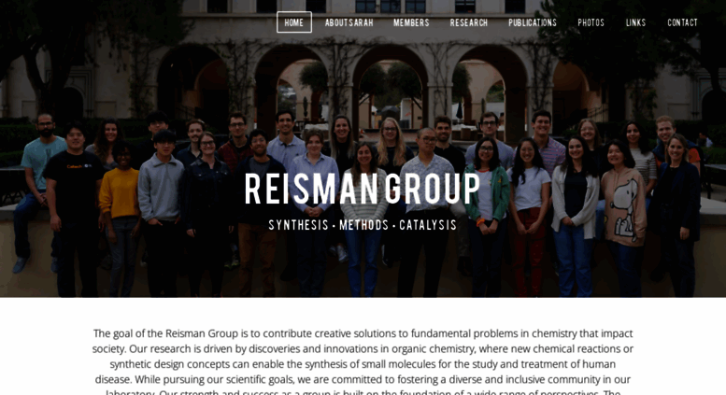The image size is (726, 395).
Task: Click the text line starting 'synthetic design concepts'
Action: coord(363,364)
